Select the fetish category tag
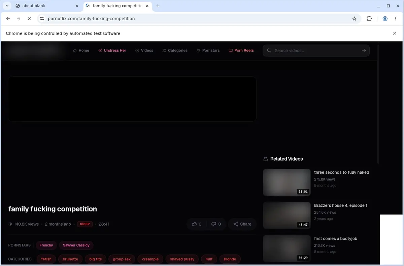The height and width of the screenshot is (266, 404). (x=46, y=259)
